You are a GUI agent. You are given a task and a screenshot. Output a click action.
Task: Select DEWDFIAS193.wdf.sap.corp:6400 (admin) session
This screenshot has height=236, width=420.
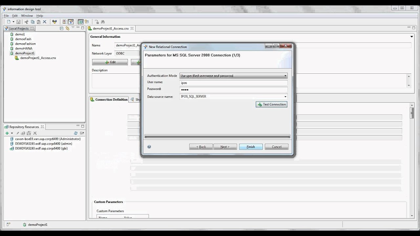[x=41, y=144]
